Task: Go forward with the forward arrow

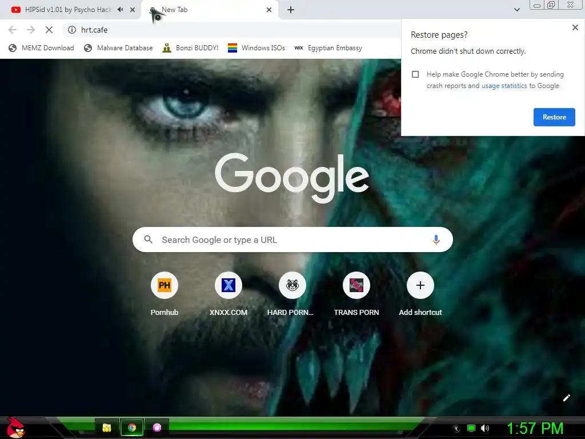Action: pyautogui.click(x=31, y=30)
